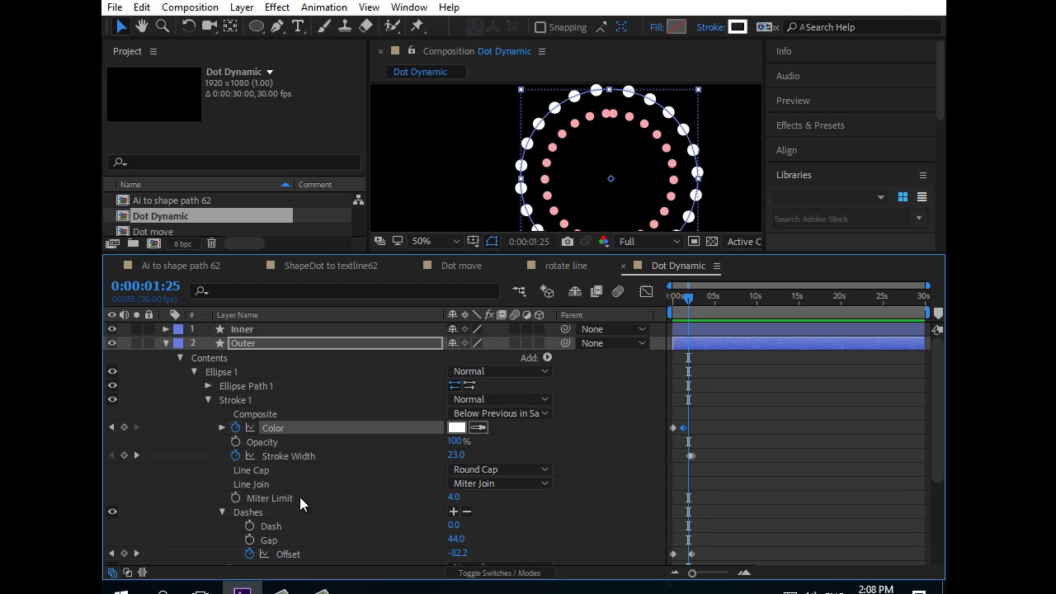
Task: Click the stopwatch for Miter Limit
Action: coord(236,498)
